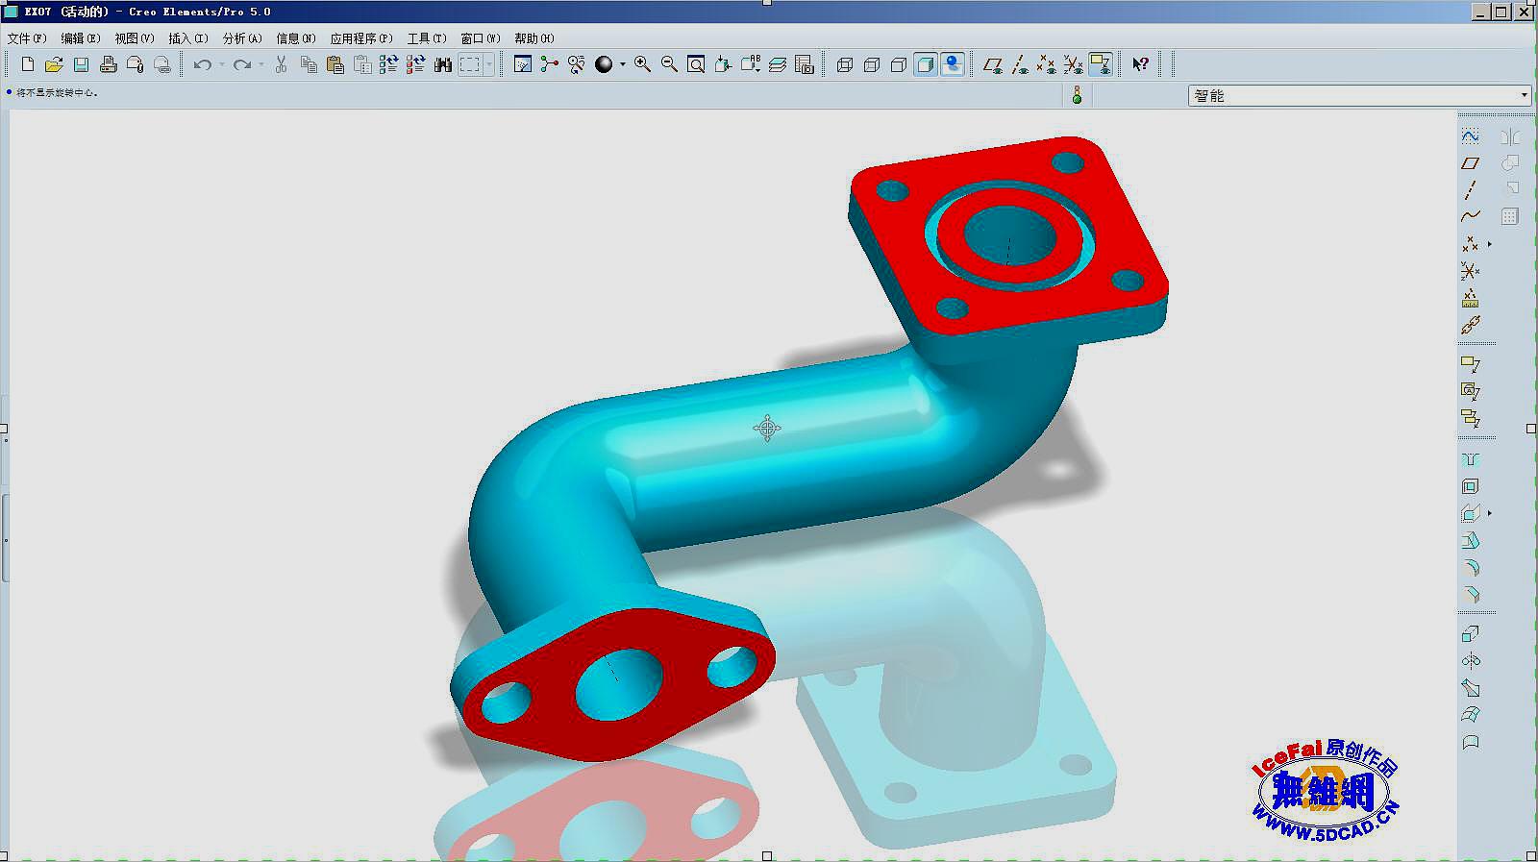The width and height of the screenshot is (1538, 862).
Task: Save the model with the floppy disk icon
Action: 81,64
